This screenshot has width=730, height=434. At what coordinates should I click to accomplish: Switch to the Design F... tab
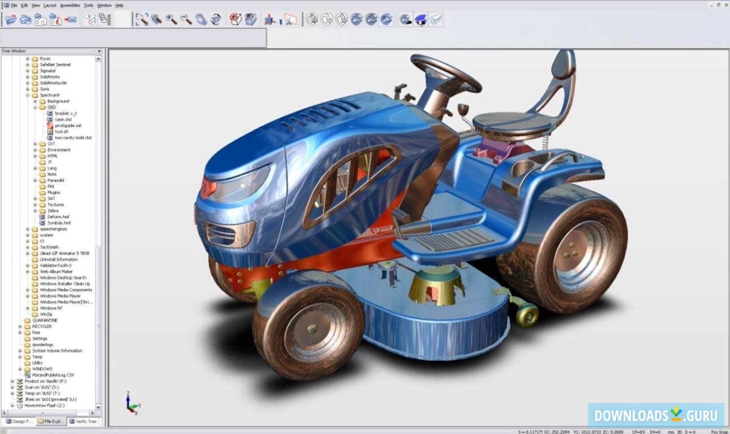pos(18,421)
